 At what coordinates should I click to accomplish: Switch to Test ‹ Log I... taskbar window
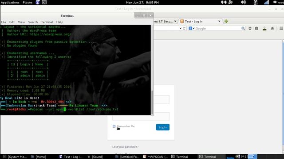pos(71,157)
